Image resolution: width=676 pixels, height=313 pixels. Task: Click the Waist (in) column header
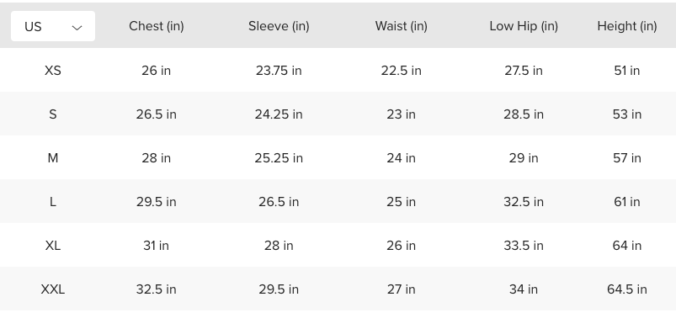tap(402, 26)
